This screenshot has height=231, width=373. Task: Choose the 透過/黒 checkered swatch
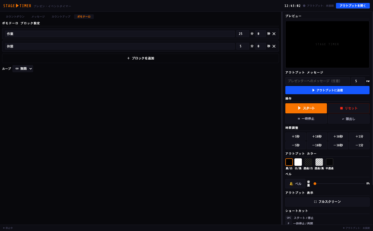click(319, 162)
